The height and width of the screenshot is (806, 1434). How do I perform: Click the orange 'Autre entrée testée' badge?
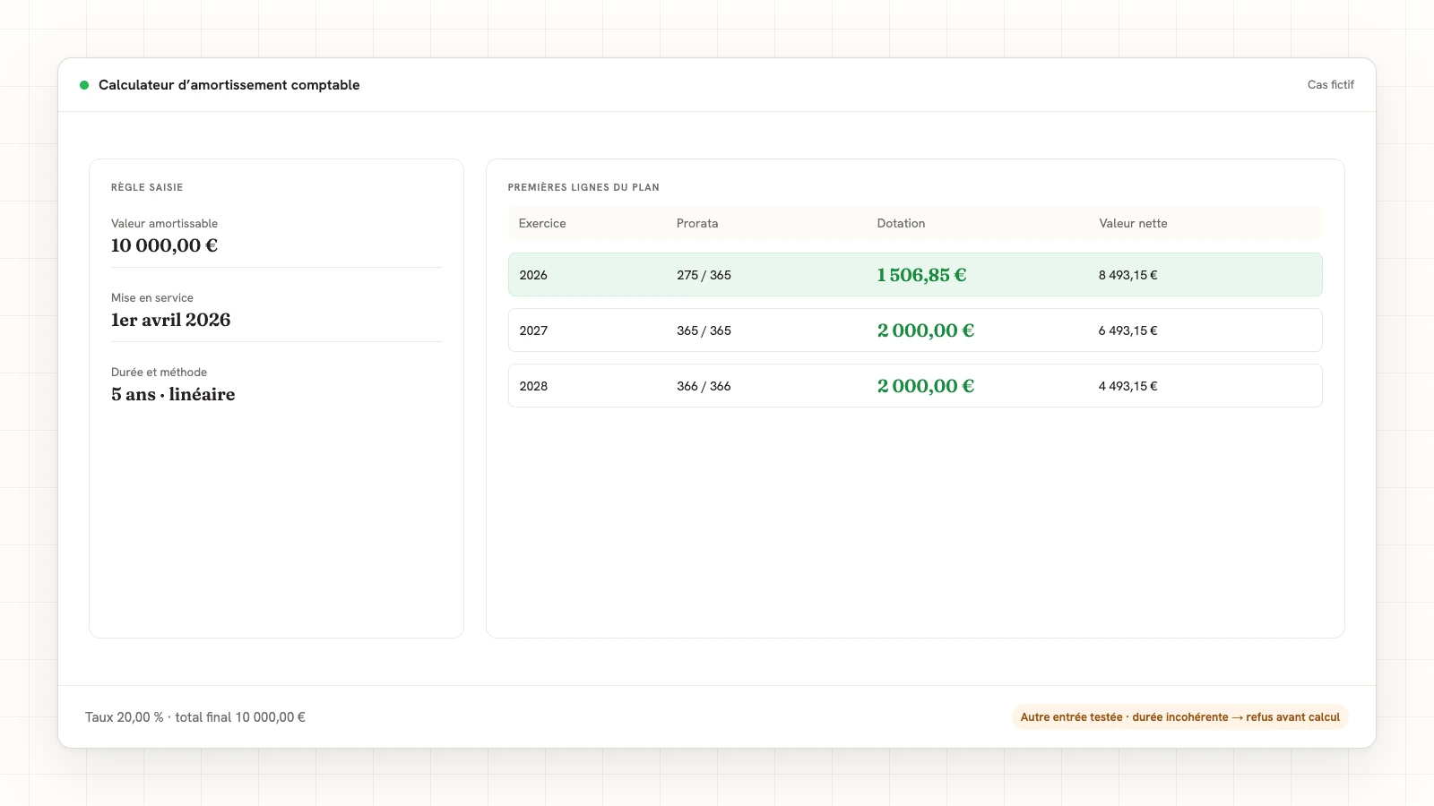tap(1179, 717)
